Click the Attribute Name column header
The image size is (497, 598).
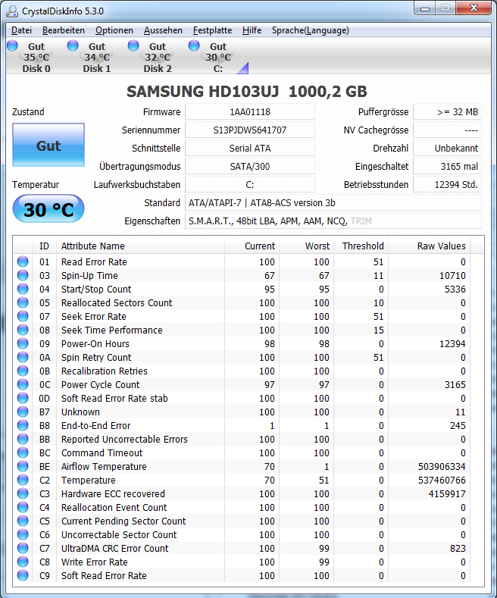pos(140,246)
